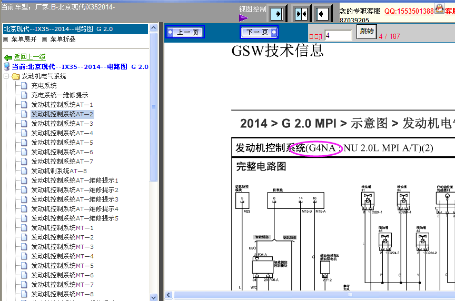The width and height of the screenshot is (455, 301).
Task: Open the 返回上一级 link
Action: [x=30, y=57]
